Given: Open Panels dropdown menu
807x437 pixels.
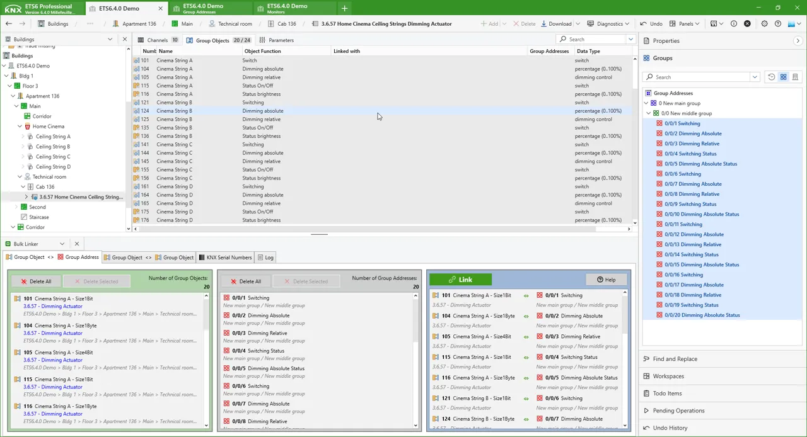Looking at the screenshot, I should [684, 23].
